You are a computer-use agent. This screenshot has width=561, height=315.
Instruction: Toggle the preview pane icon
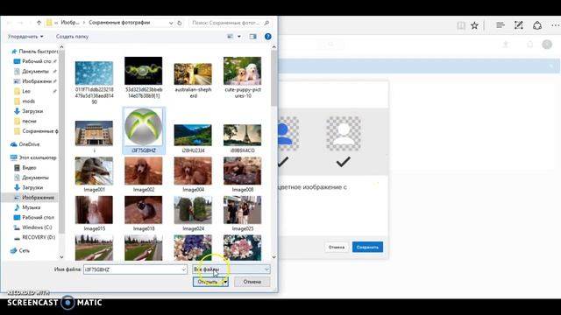pos(253,37)
